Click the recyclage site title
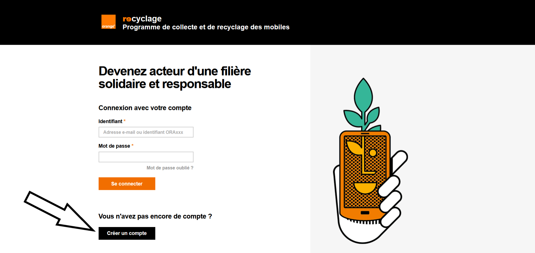Image resolution: width=535 pixels, height=253 pixels. pos(142,19)
